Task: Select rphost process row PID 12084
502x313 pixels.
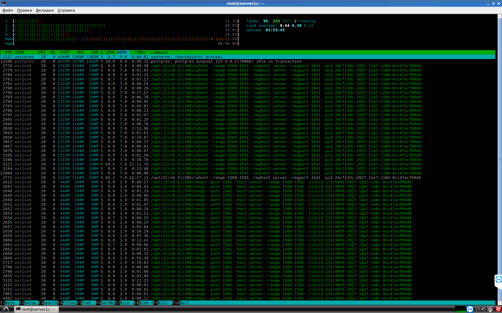Action: click(247, 173)
